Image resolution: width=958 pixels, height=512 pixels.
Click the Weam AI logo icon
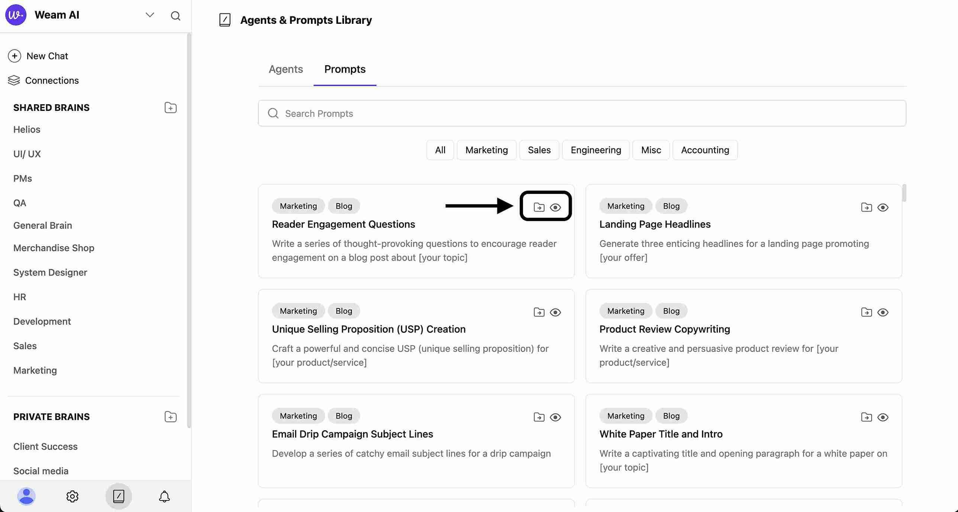pos(16,15)
